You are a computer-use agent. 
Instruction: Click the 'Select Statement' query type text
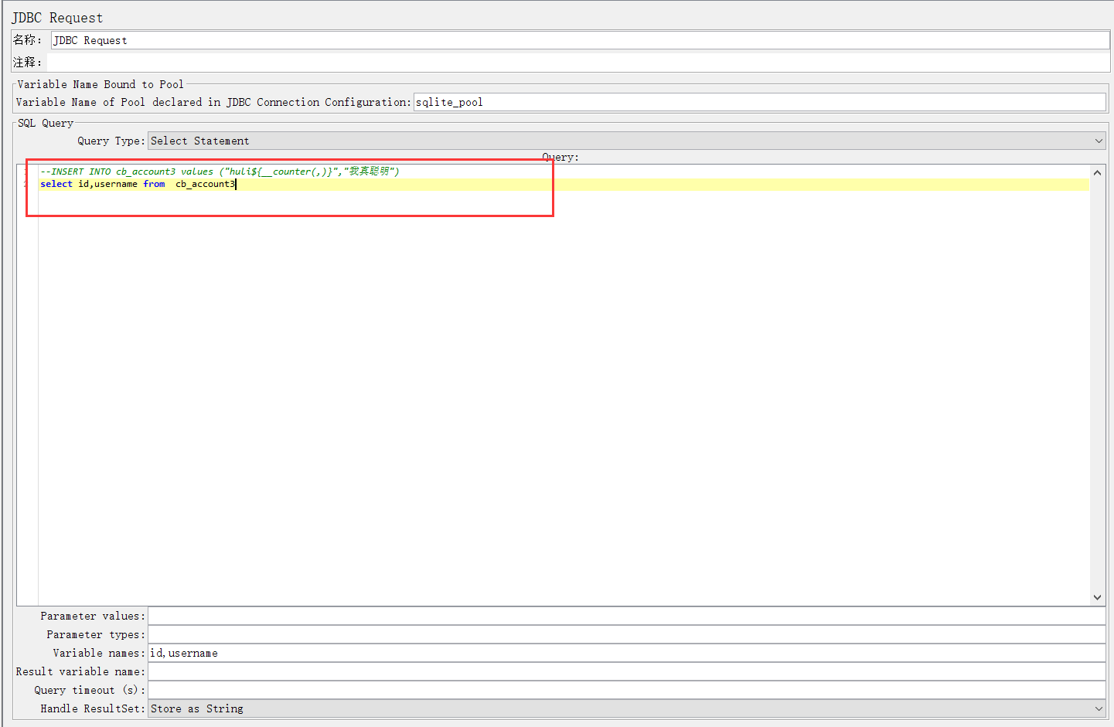(x=199, y=140)
